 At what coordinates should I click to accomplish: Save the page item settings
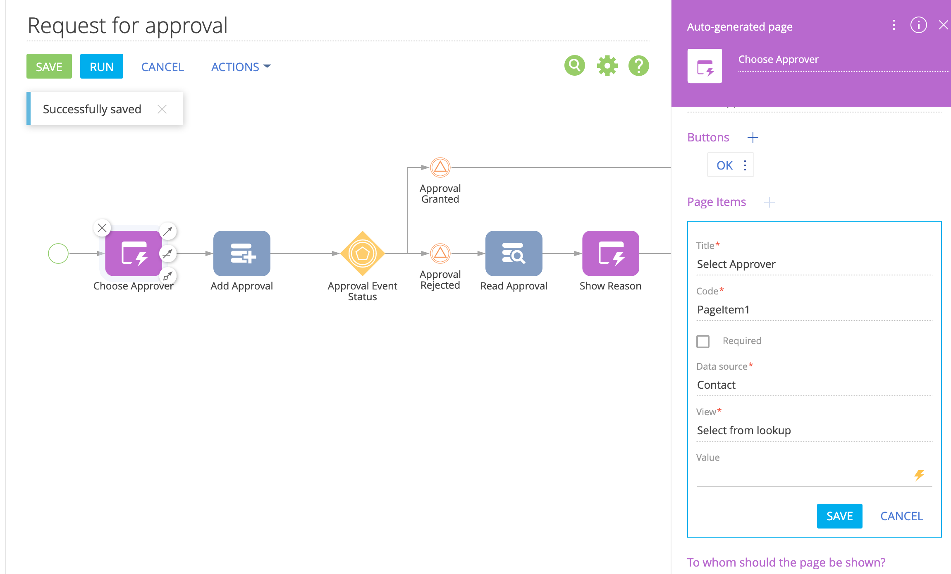(x=840, y=516)
